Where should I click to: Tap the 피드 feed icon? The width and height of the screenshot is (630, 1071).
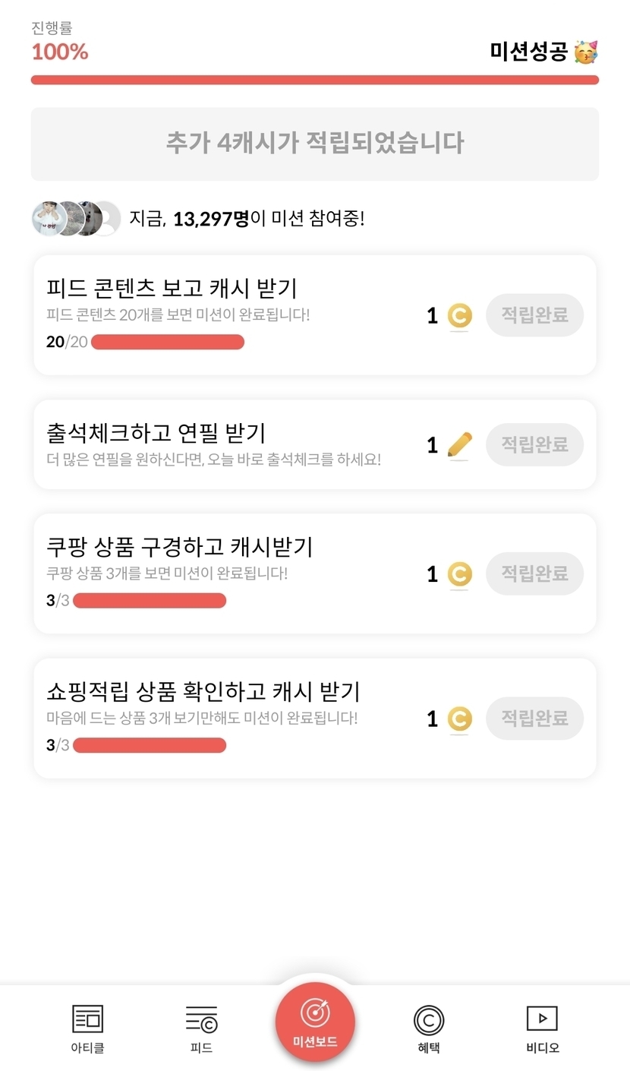(201, 1019)
